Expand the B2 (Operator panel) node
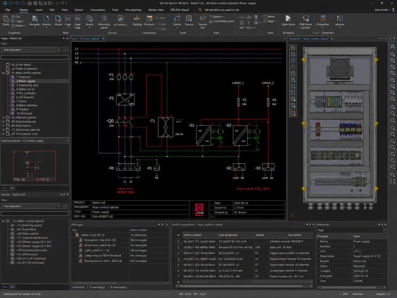Image resolution: width=397 pixels, height=298 pixels. [3, 118]
